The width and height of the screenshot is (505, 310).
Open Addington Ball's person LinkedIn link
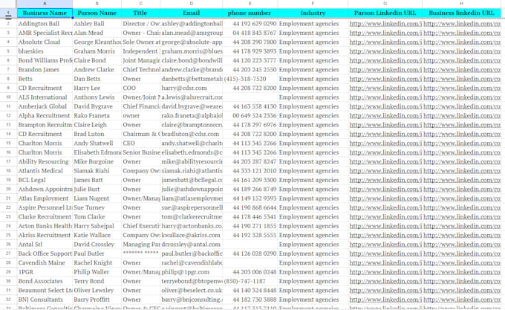(x=385, y=24)
